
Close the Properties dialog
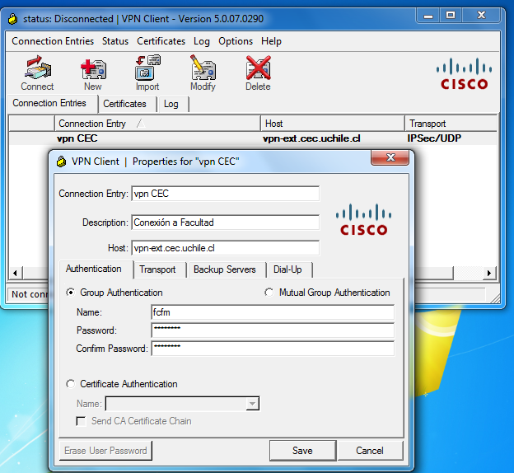point(390,157)
